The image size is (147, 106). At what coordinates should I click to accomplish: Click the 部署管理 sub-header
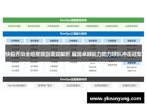point(131,63)
